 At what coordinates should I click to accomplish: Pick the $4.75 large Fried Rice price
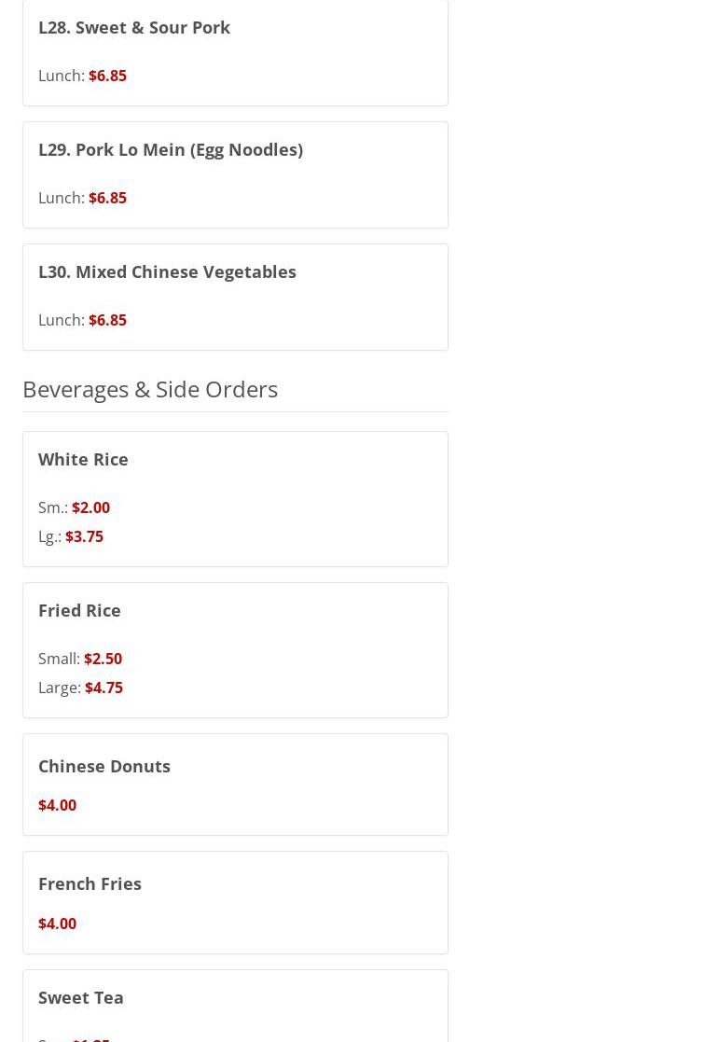[x=104, y=688]
